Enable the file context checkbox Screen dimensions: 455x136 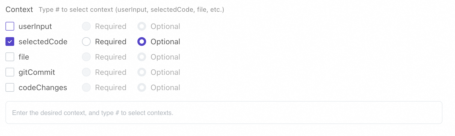pyautogui.click(x=10, y=57)
